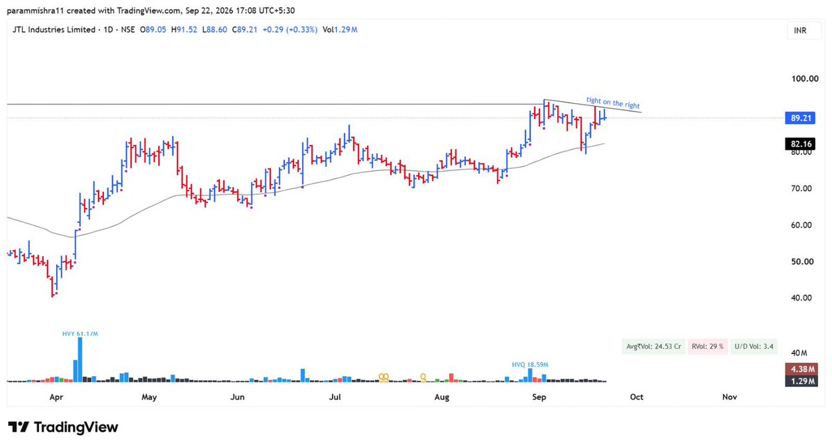Click the Aug label on time axis
This screenshot has height=448, width=832.
442,397
